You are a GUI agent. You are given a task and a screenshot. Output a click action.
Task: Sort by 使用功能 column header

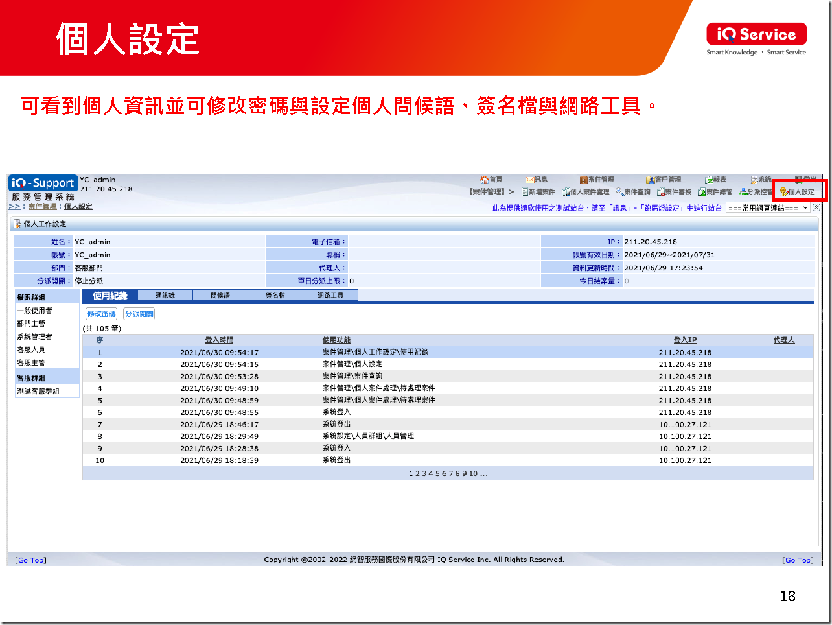pyautogui.click(x=336, y=340)
